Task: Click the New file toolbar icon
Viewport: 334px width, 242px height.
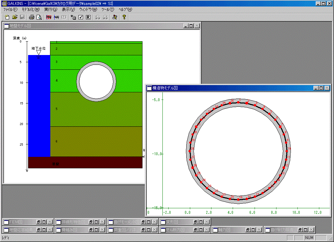Action: pos(7,17)
